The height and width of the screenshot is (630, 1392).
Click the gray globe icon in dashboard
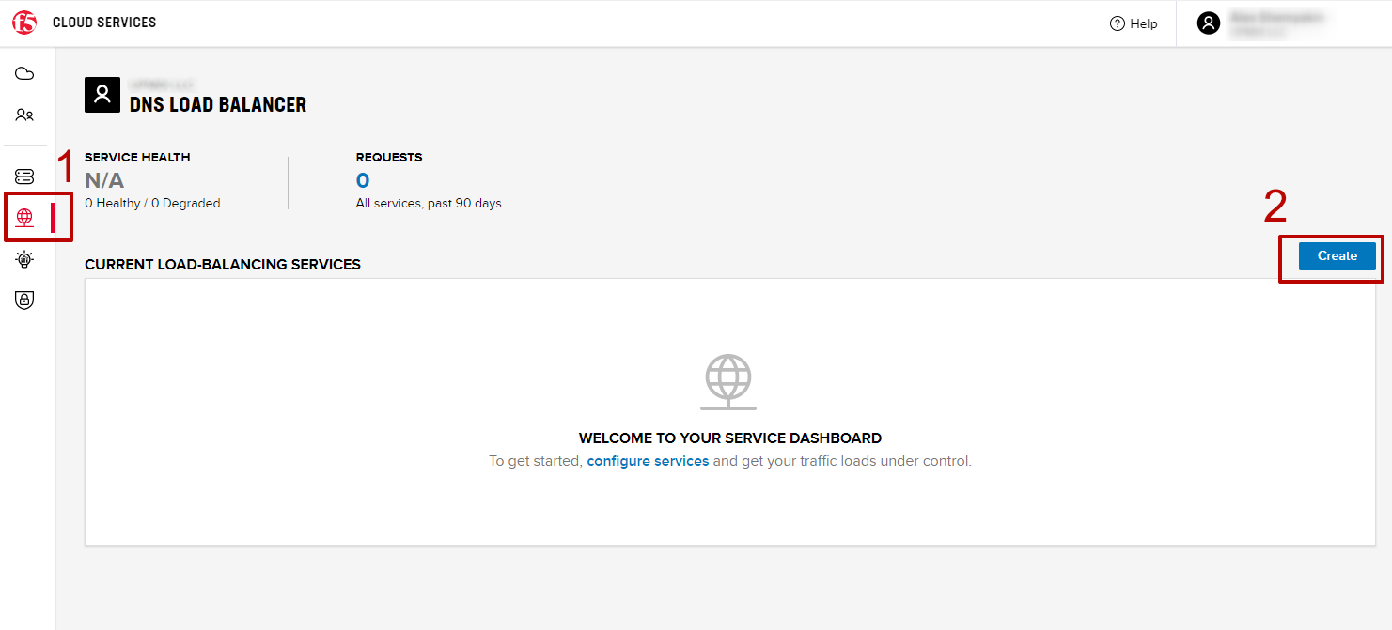point(728,382)
